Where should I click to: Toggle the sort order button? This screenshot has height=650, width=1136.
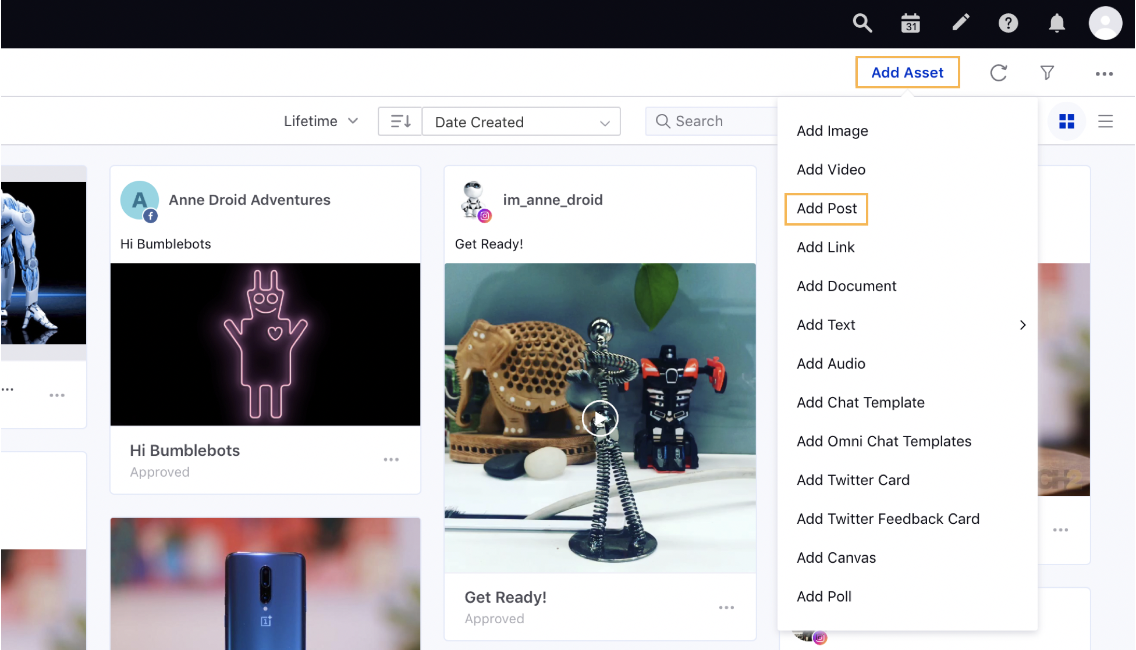tap(400, 122)
